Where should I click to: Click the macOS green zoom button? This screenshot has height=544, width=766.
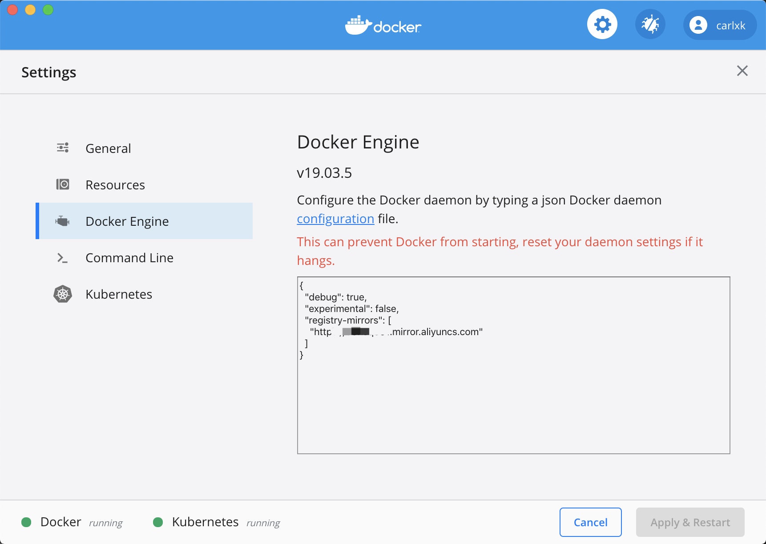coord(48,10)
